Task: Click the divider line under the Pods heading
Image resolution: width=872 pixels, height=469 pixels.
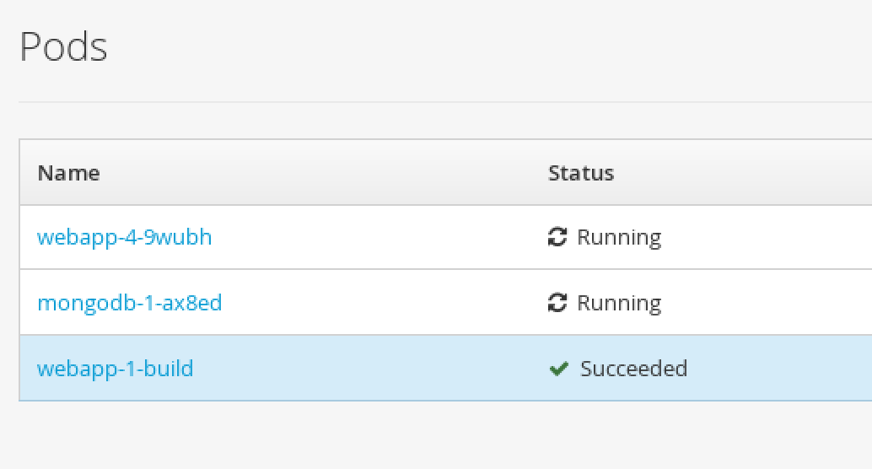Action: coord(445,102)
